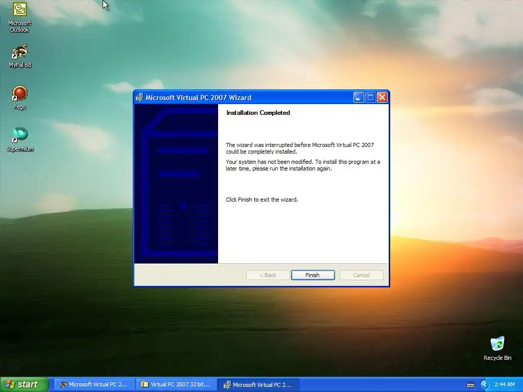The width and height of the screenshot is (523, 392).
Task: Switch to Virtual PC 2007 32 bit taskbar item
Action: coord(176,384)
